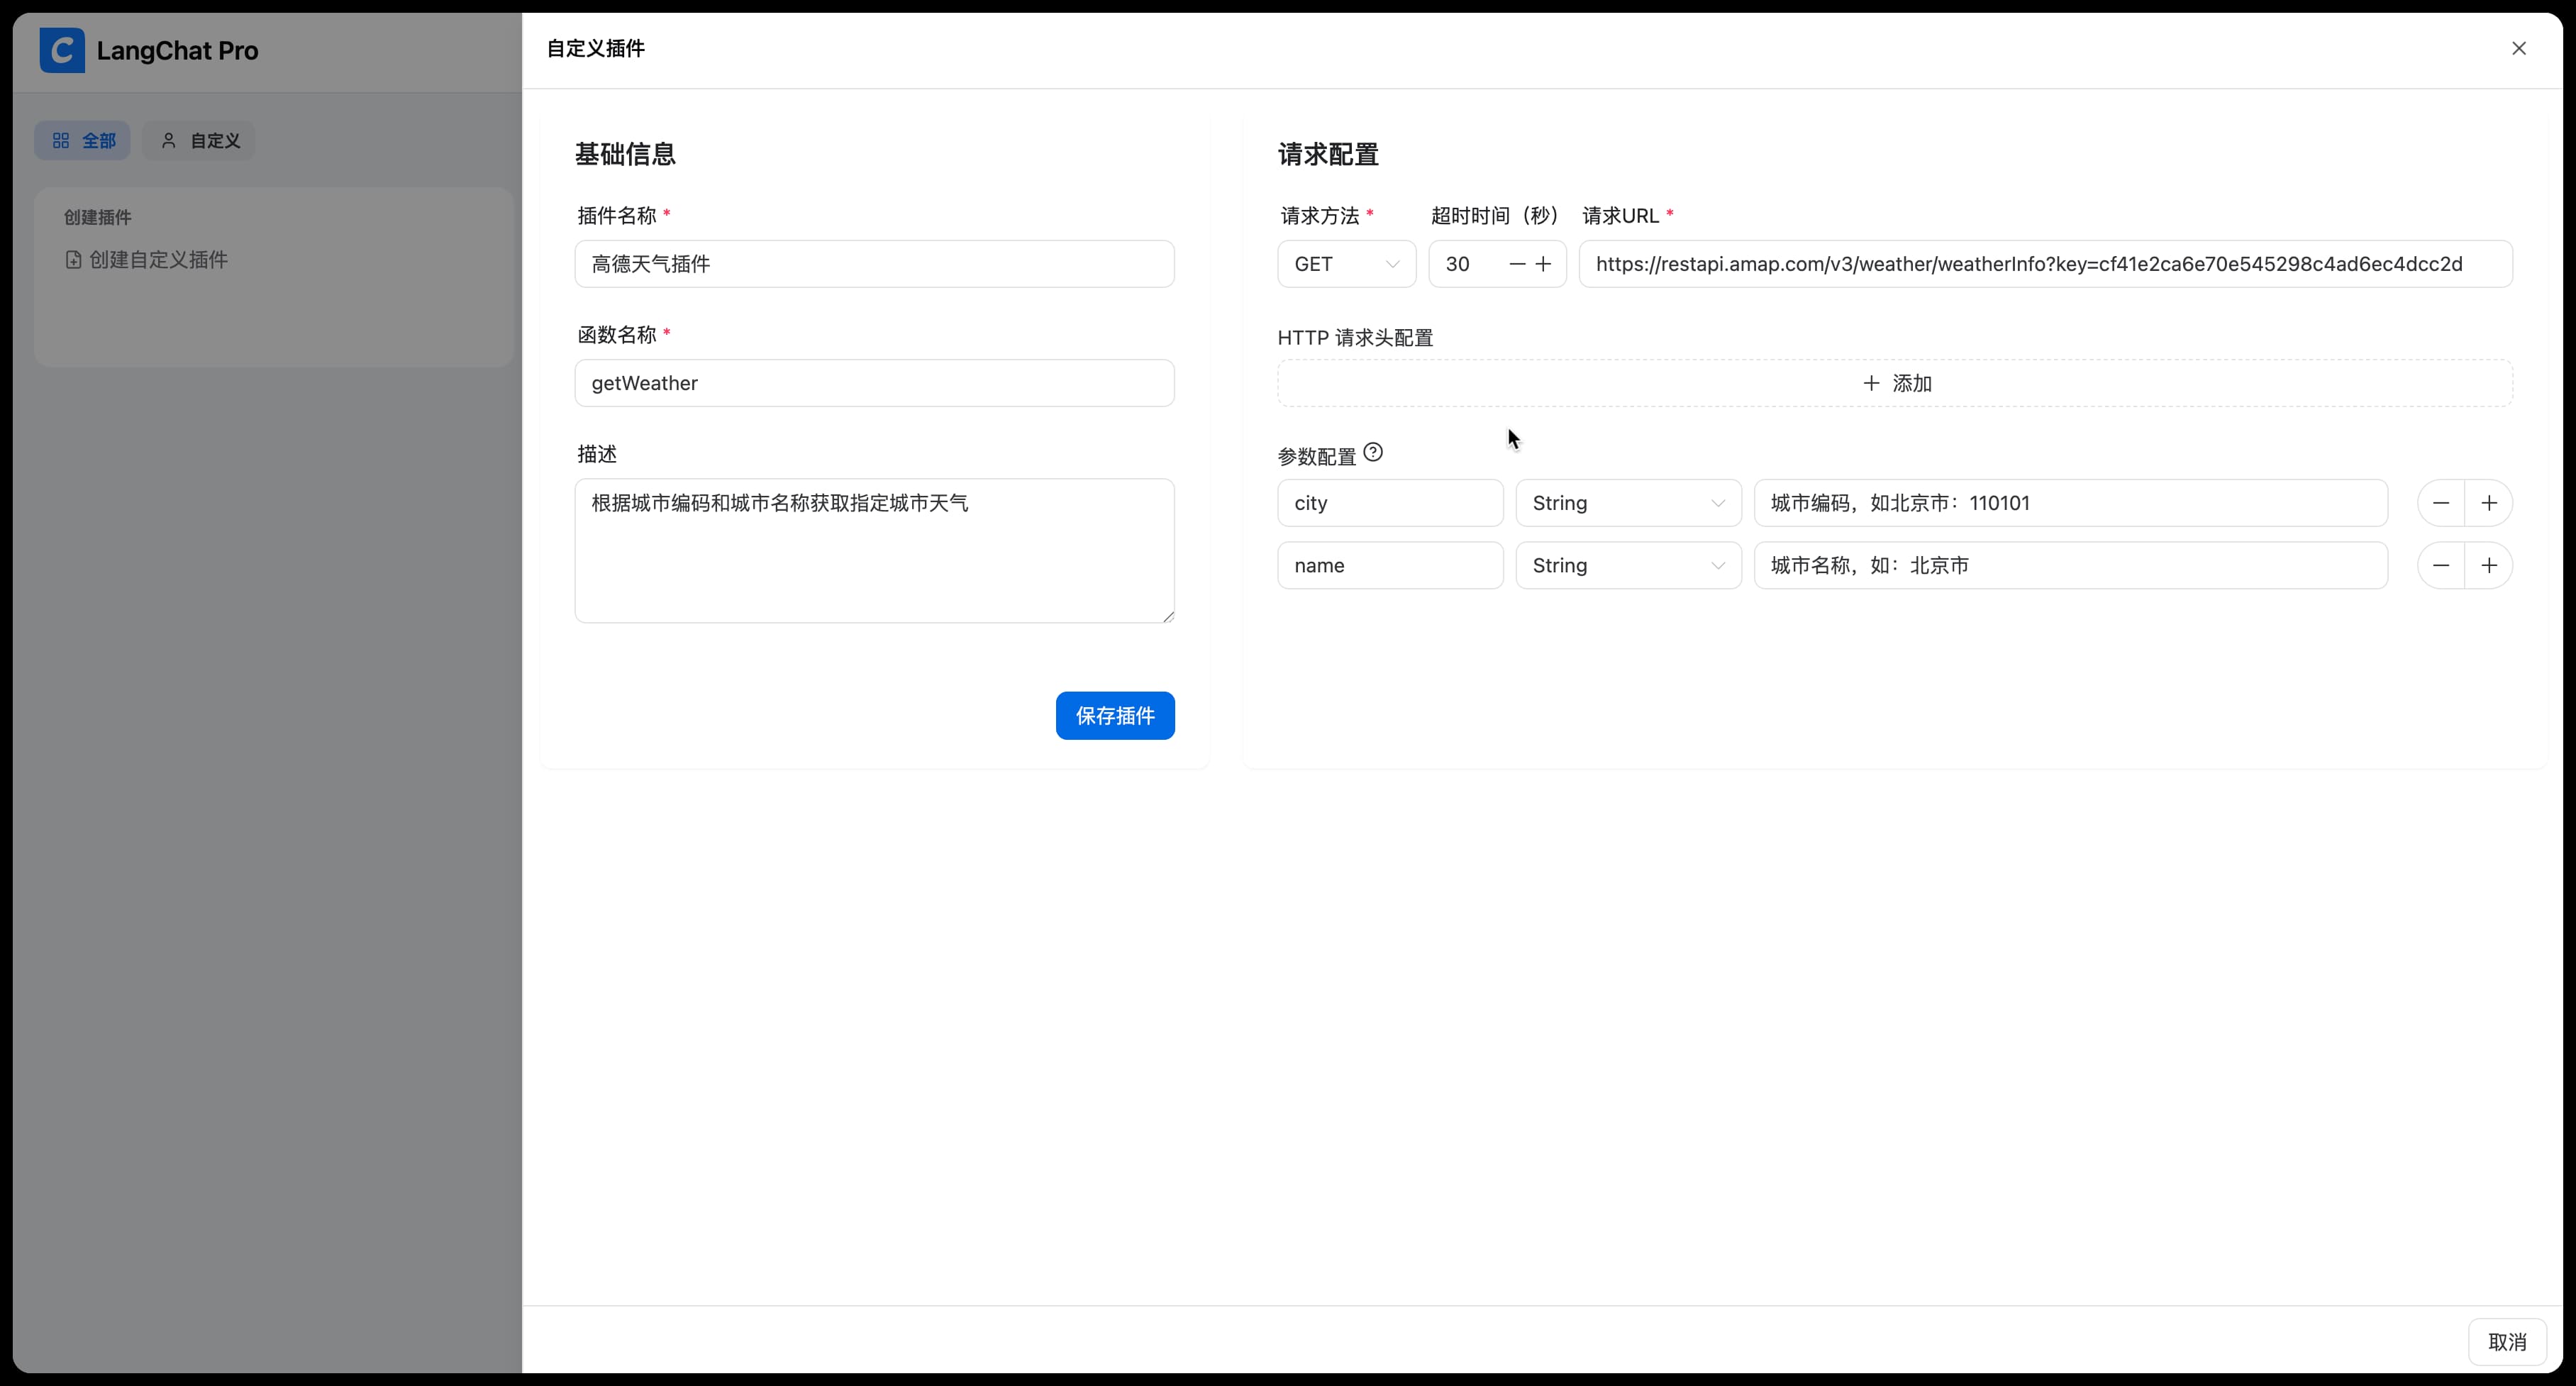Remove the name parameter row
This screenshot has height=1386, width=2576.
pos(2441,566)
